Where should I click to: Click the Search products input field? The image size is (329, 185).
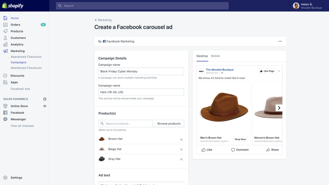pyautogui.click(x=126, y=123)
